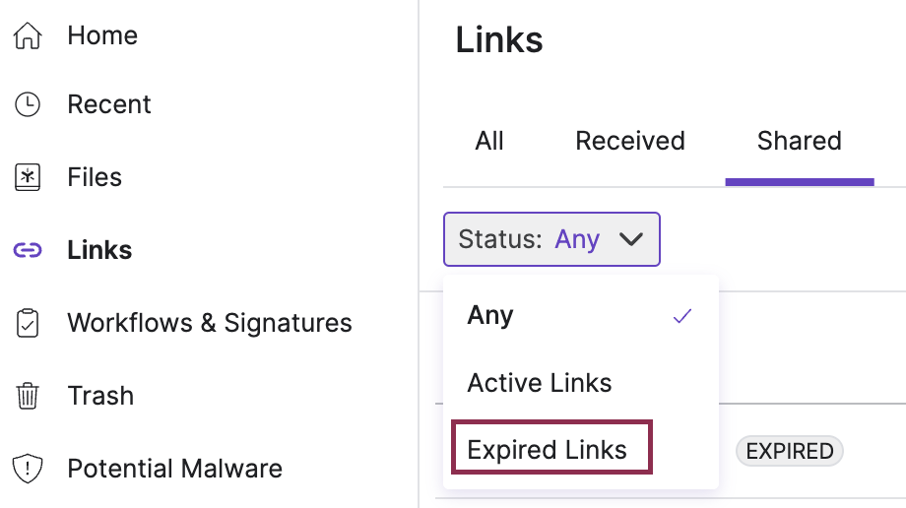This screenshot has width=906, height=508.
Task: Click the Files icon in sidebar
Action: point(28,177)
